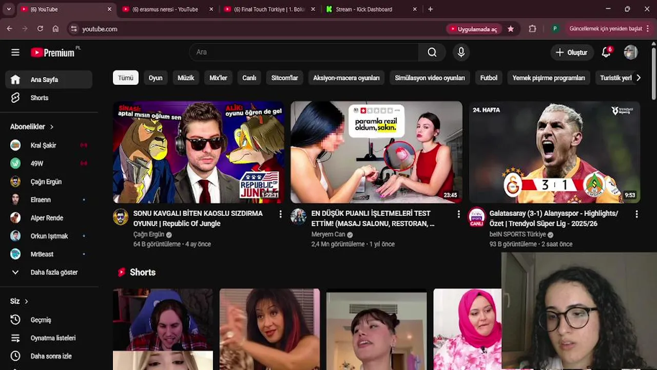Viewport: 657px width, 370px height.
Task: Open Çağrı Ergün subscription in sidebar
Action: coord(49,181)
